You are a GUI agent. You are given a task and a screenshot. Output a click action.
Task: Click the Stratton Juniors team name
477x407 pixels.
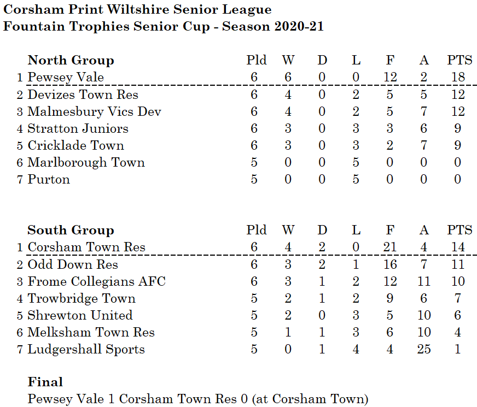click(78, 128)
